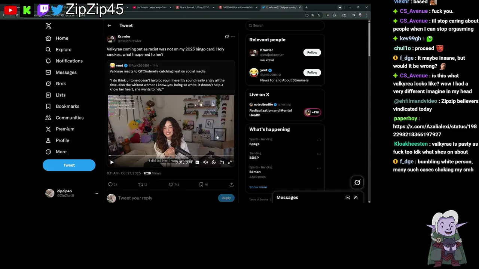Share the tweet using the share icon
This screenshot has width=479, height=269.
click(x=232, y=185)
